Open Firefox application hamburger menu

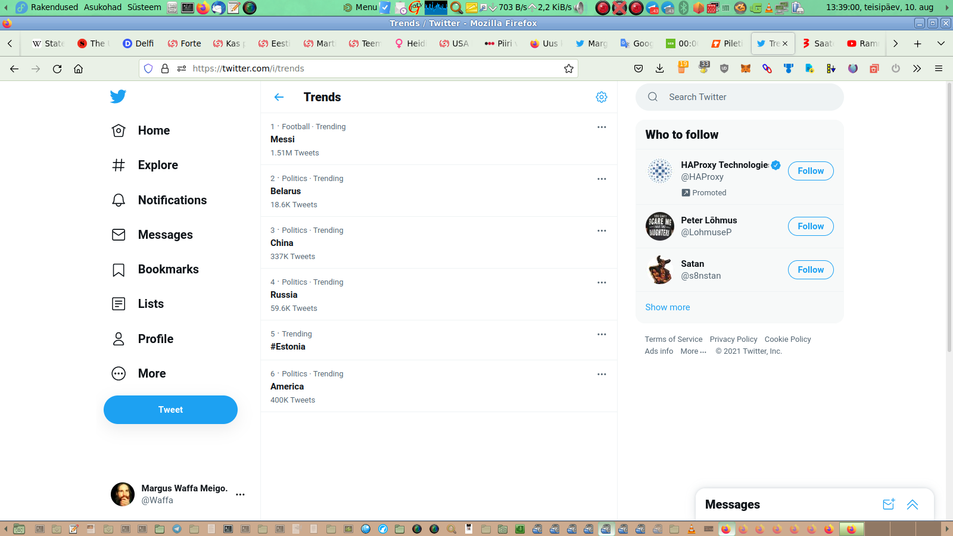coord(939,68)
